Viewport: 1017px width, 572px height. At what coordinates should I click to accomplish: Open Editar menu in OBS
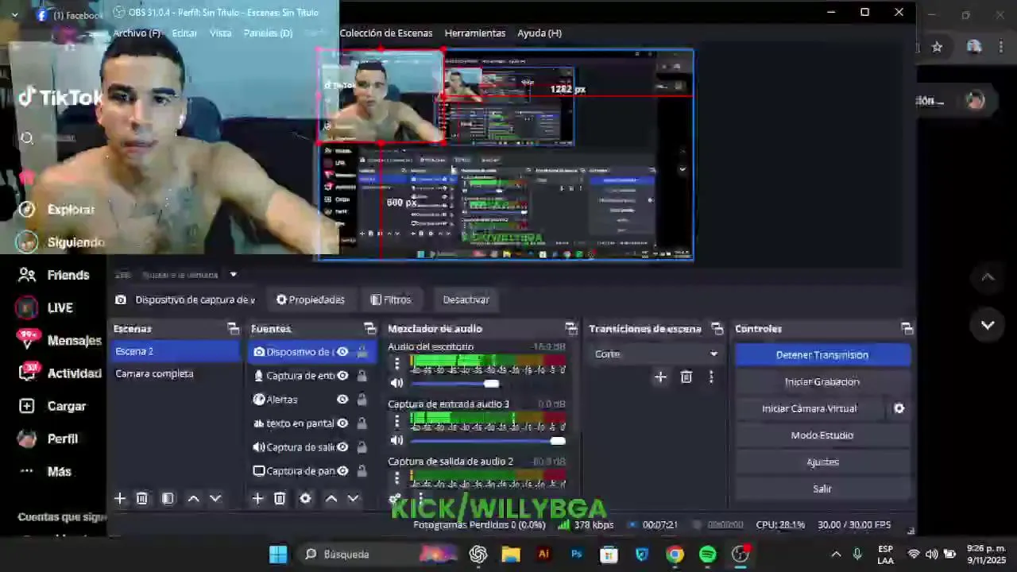(184, 33)
